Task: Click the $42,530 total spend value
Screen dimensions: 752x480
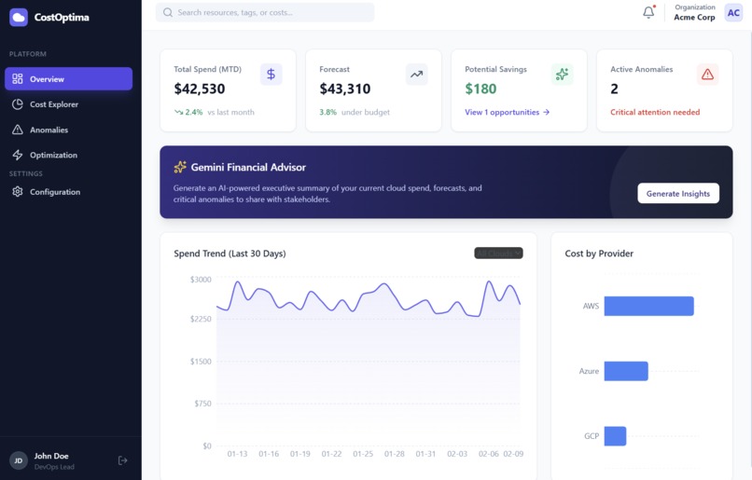Action: pos(200,89)
